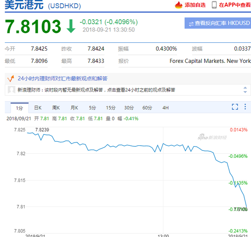Click the 新浪理财师 message text
Screen dimensions: 251x237
[96, 90]
